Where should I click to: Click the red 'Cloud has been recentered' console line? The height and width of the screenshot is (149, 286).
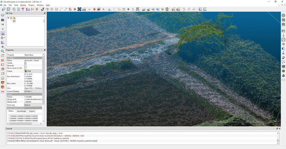[46, 136]
